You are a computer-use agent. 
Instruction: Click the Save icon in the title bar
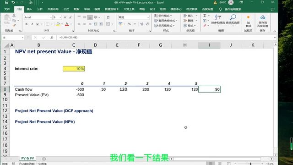point(6,2)
